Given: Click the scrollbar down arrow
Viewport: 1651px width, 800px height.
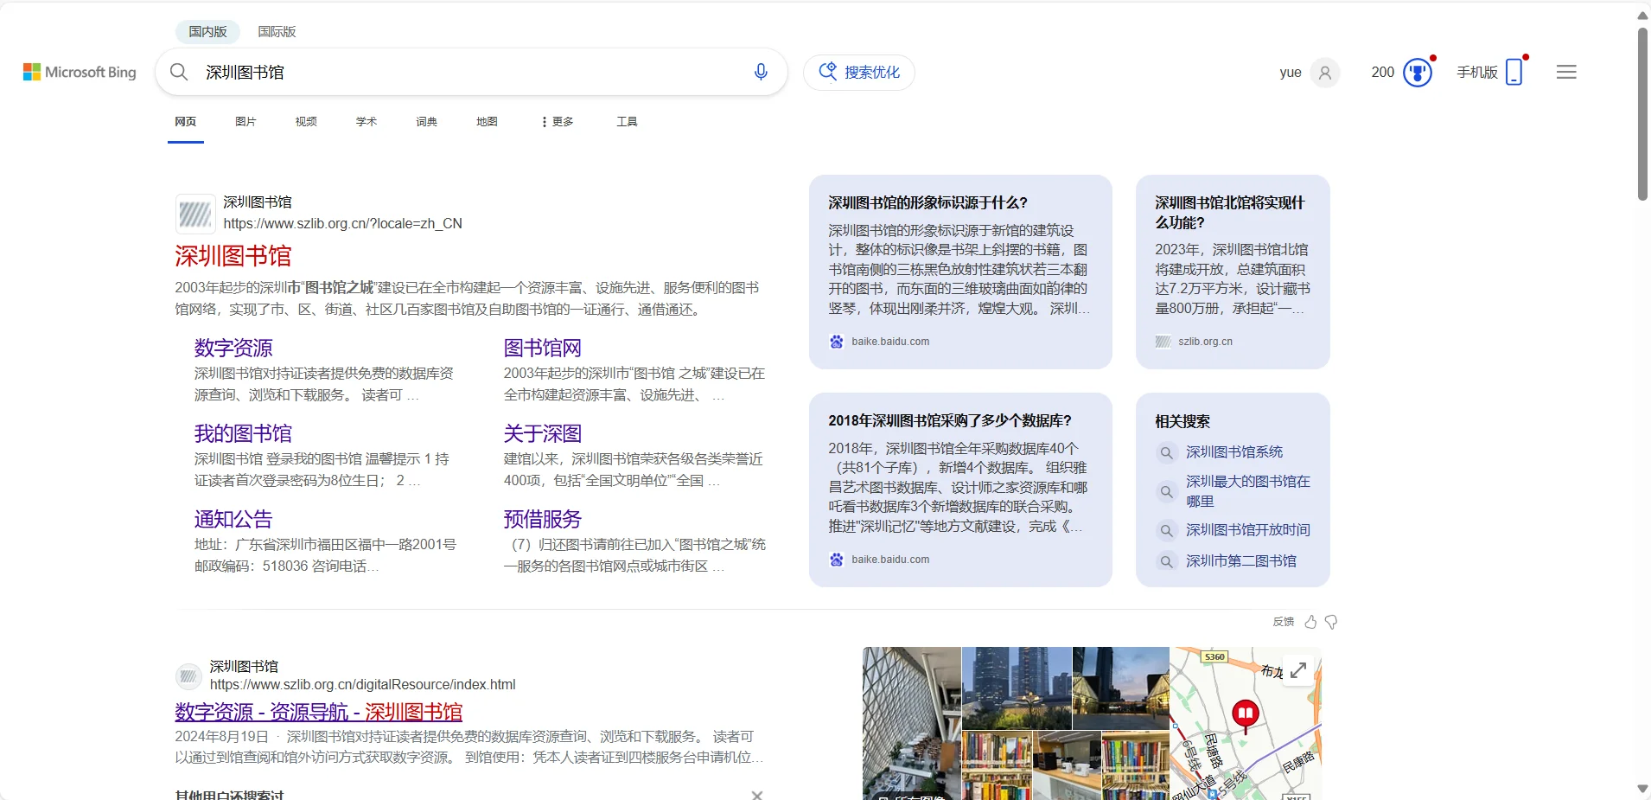Looking at the screenshot, I should (1642, 789).
